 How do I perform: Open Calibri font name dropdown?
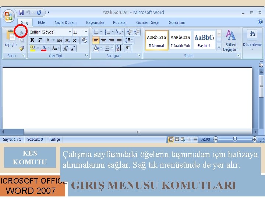70,32
